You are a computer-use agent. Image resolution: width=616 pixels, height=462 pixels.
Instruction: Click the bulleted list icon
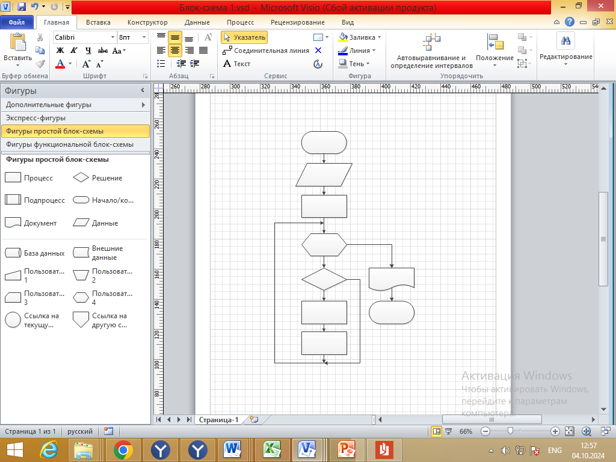161,64
